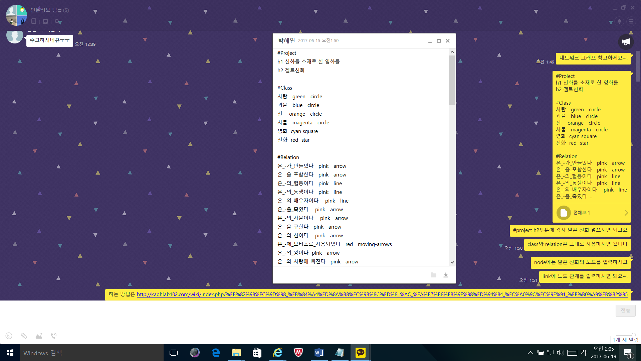The width and height of the screenshot is (641, 361).
Task: Open Word from the taskbar
Action: click(x=319, y=353)
